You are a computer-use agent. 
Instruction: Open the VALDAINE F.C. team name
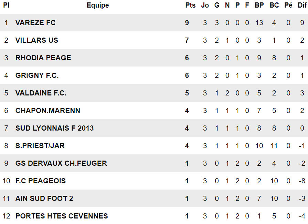[x=41, y=93]
